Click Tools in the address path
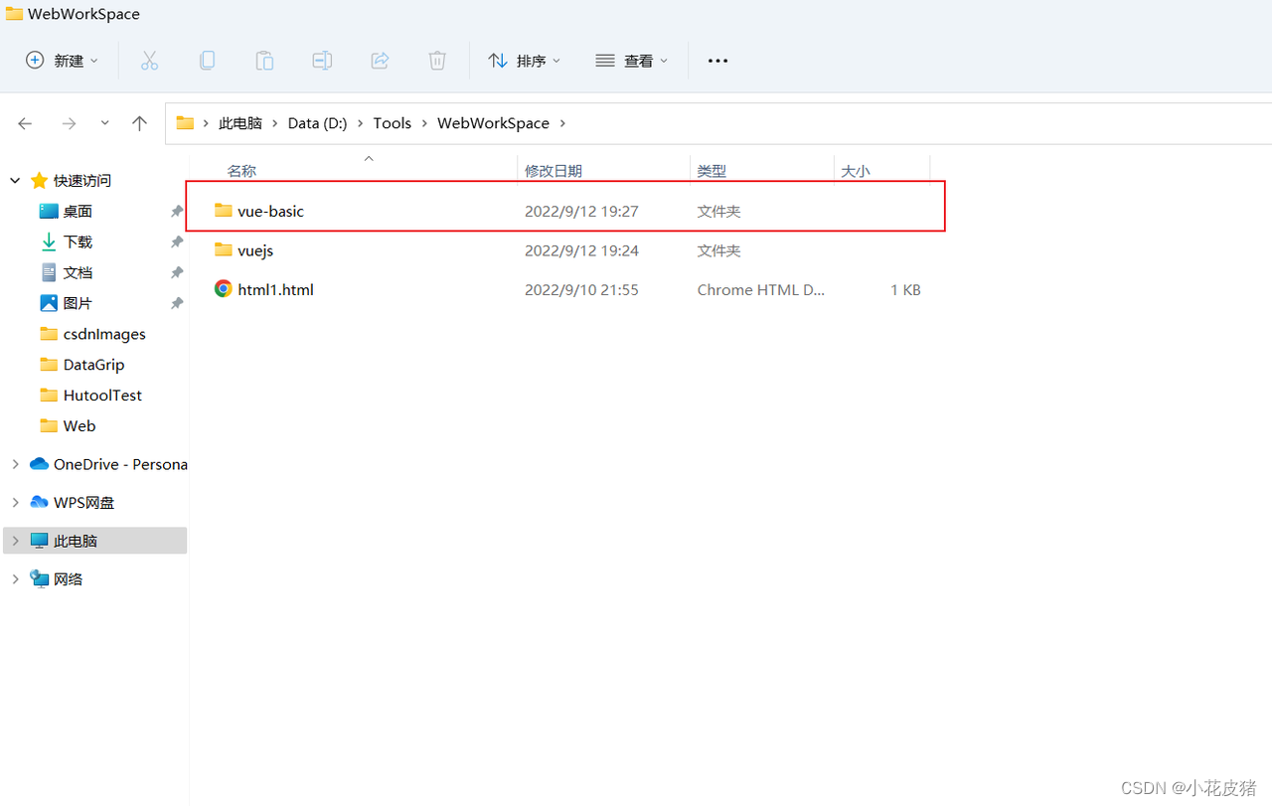1272x806 pixels. [x=393, y=123]
